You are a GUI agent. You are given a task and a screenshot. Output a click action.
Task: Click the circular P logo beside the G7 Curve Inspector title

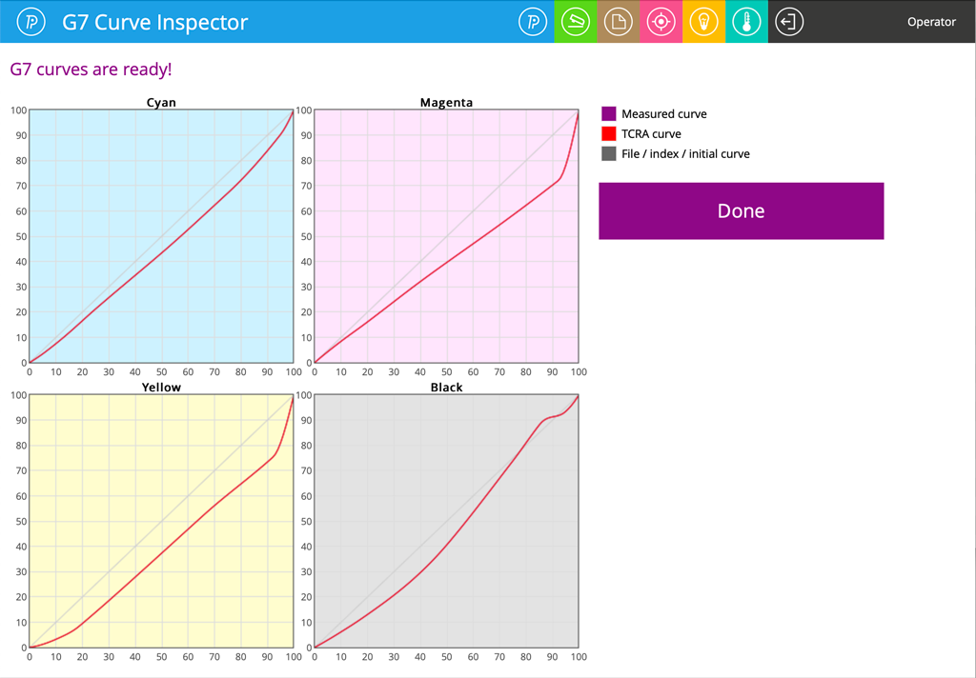pyautogui.click(x=30, y=22)
